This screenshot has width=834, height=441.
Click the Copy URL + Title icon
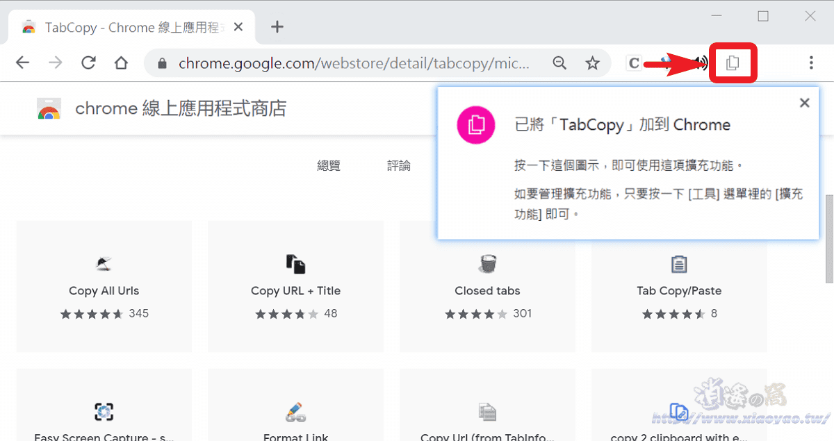(295, 264)
